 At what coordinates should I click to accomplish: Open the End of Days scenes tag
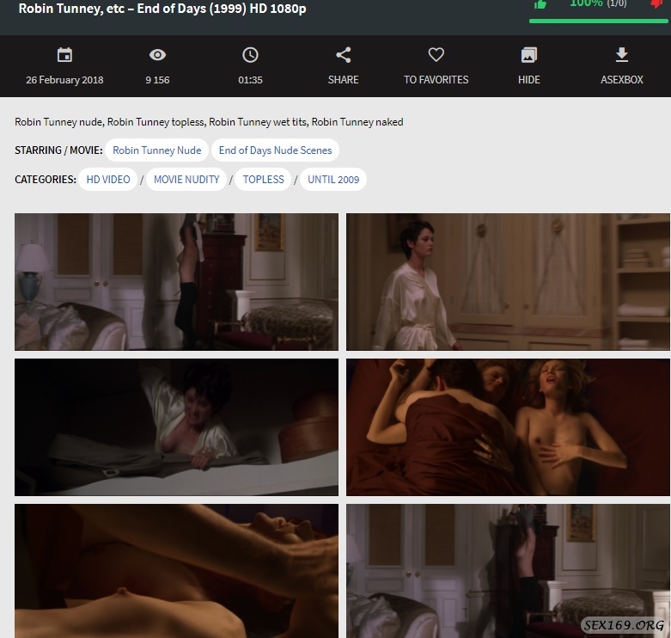pyautogui.click(x=275, y=150)
